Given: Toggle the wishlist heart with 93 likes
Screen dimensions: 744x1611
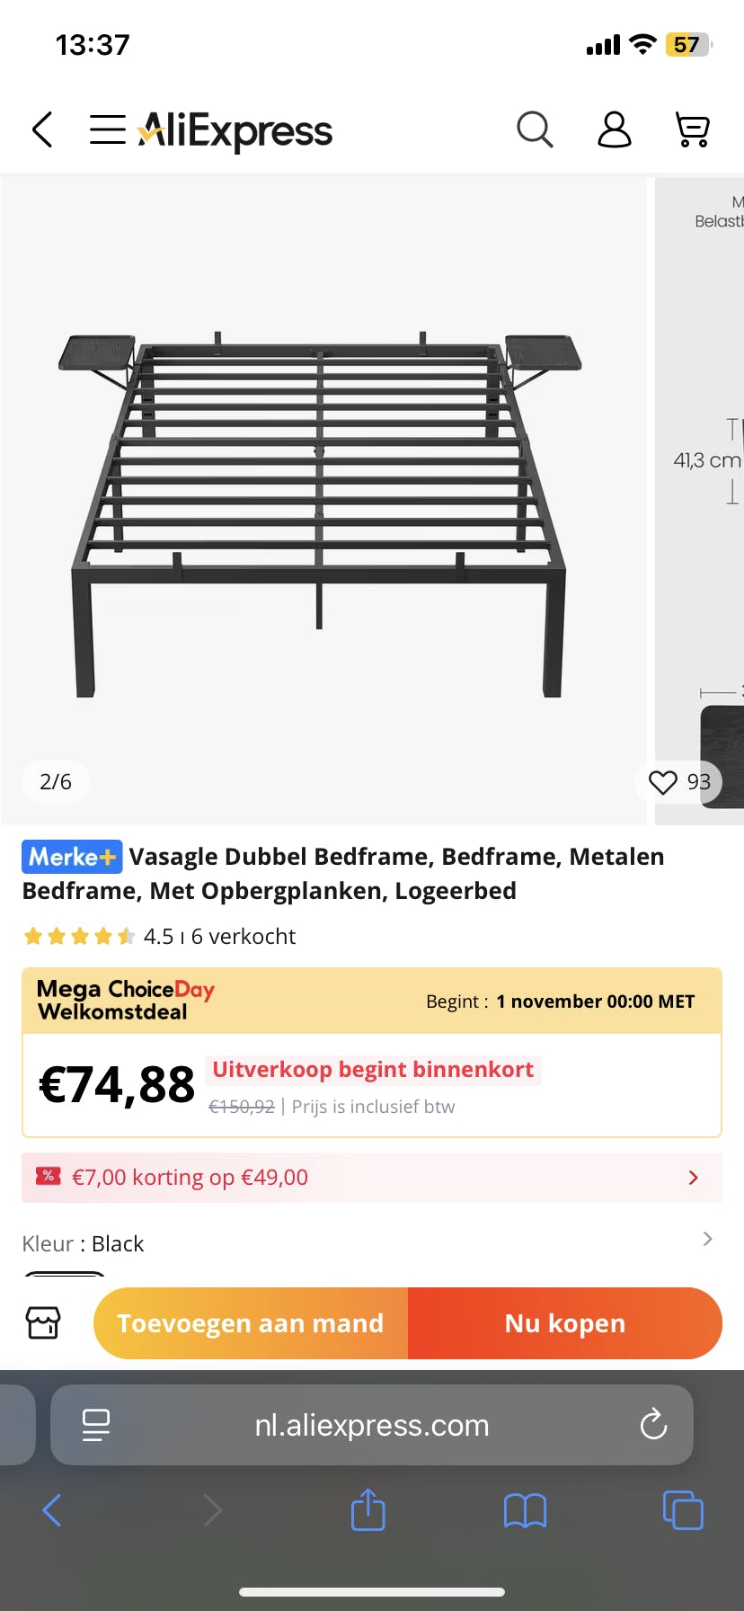Looking at the screenshot, I should point(663,782).
